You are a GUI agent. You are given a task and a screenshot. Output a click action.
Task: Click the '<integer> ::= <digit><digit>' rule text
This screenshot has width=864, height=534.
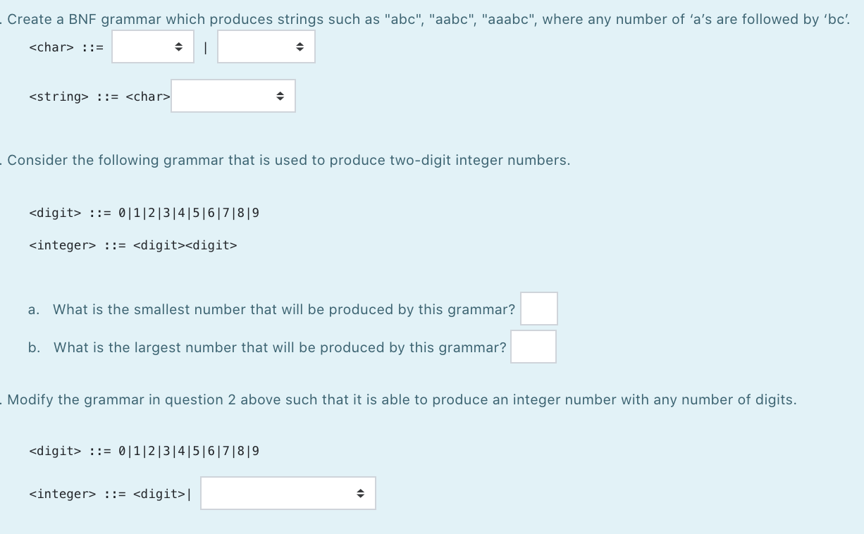(x=133, y=245)
